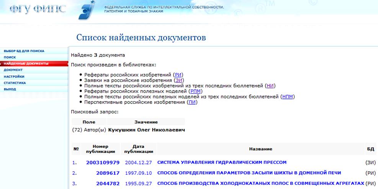
Task: Click the Номер публикации column header
Action: point(100,149)
